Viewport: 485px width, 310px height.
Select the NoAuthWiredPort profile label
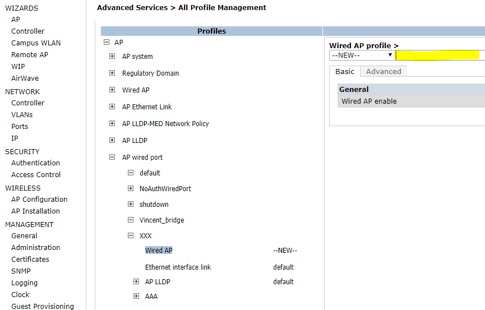165,189
